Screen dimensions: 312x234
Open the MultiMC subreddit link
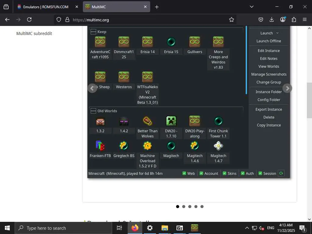tap(34, 34)
